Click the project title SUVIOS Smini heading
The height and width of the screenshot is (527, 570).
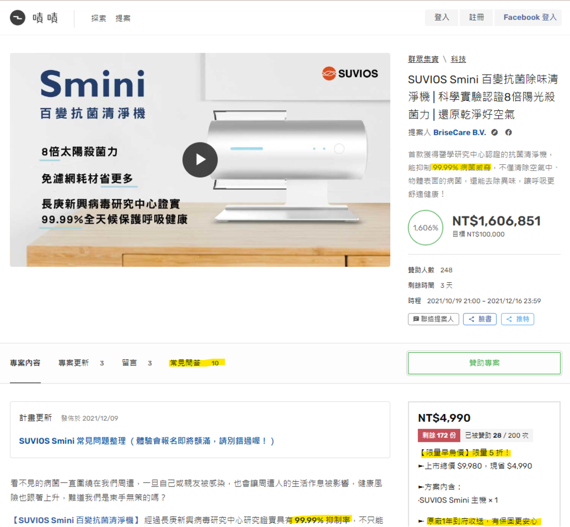click(x=484, y=97)
